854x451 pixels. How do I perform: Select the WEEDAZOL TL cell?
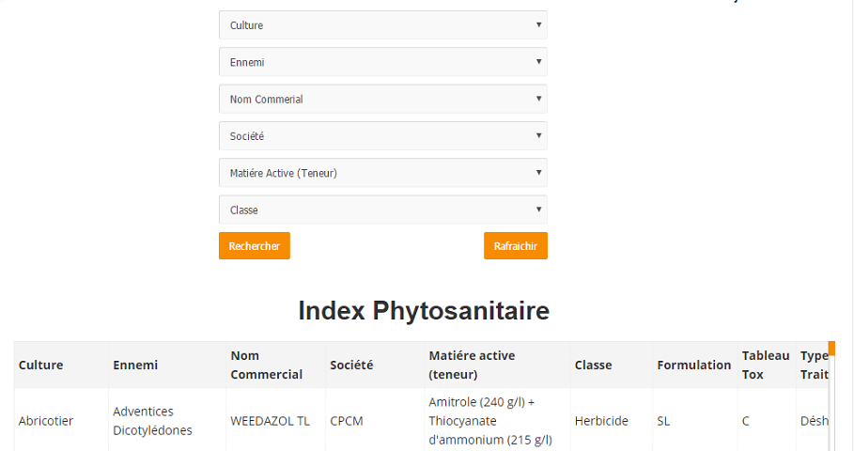coord(275,421)
